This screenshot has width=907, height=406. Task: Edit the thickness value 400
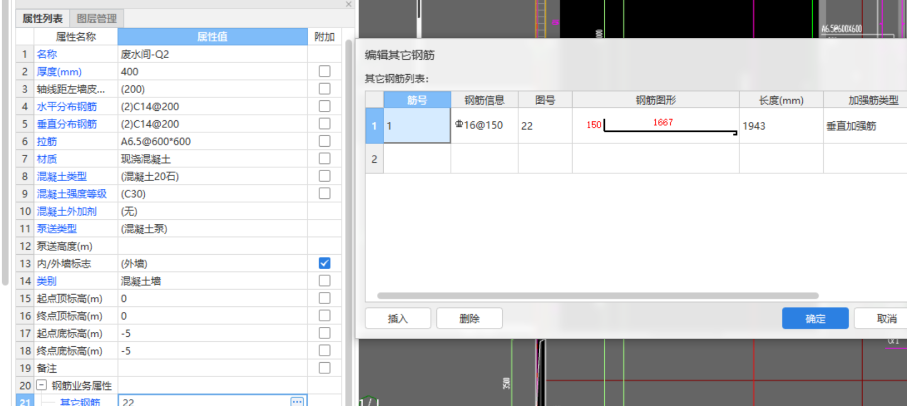(212, 71)
